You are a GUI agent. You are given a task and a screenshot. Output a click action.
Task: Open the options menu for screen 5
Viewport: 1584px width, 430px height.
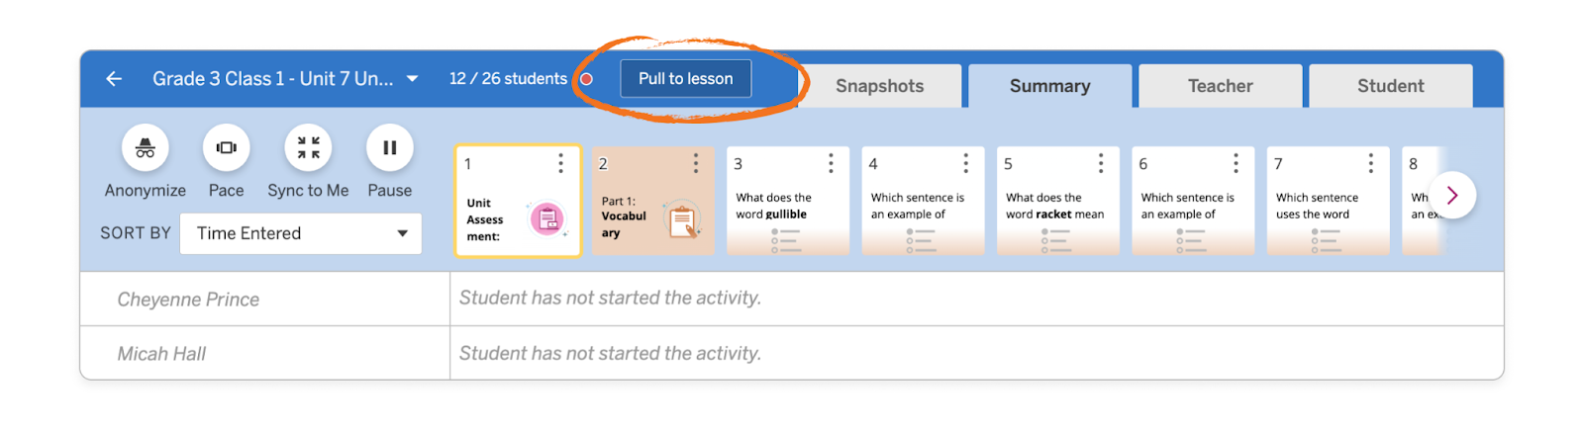[1101, 163]
